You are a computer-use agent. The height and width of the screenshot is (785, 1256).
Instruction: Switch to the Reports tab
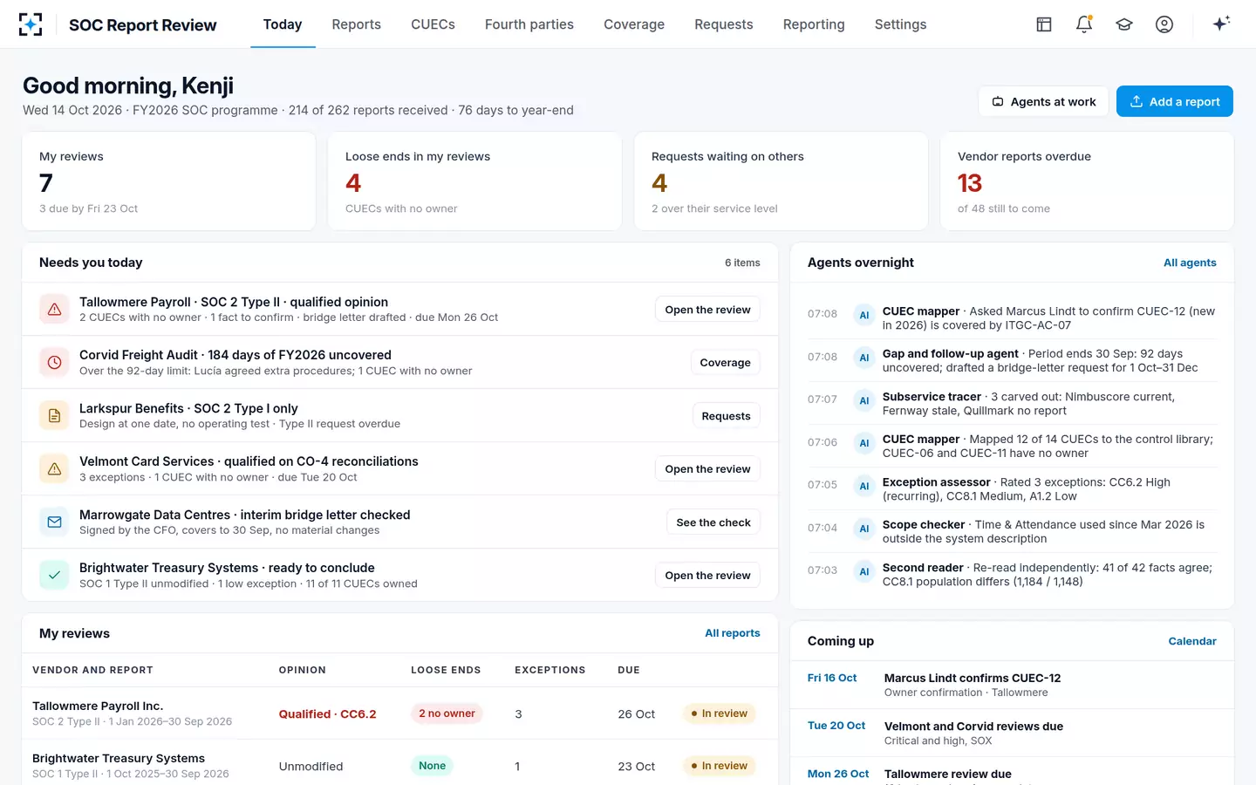(x=356, y=24)
